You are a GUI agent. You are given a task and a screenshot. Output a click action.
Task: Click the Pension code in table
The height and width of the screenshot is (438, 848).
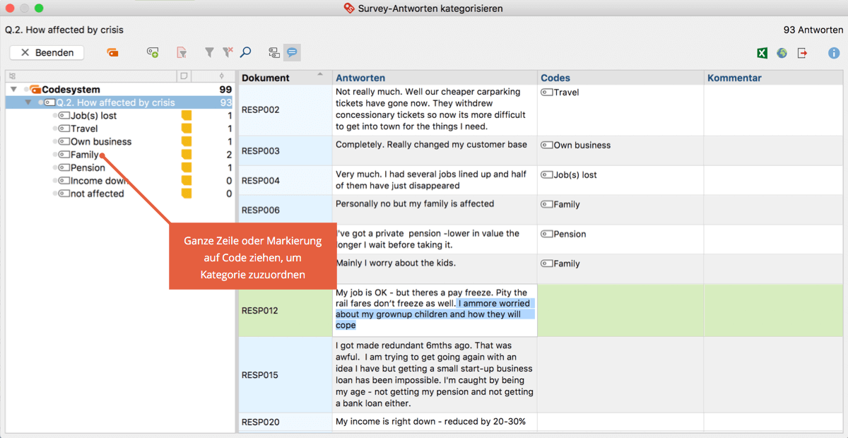point(563,234)
